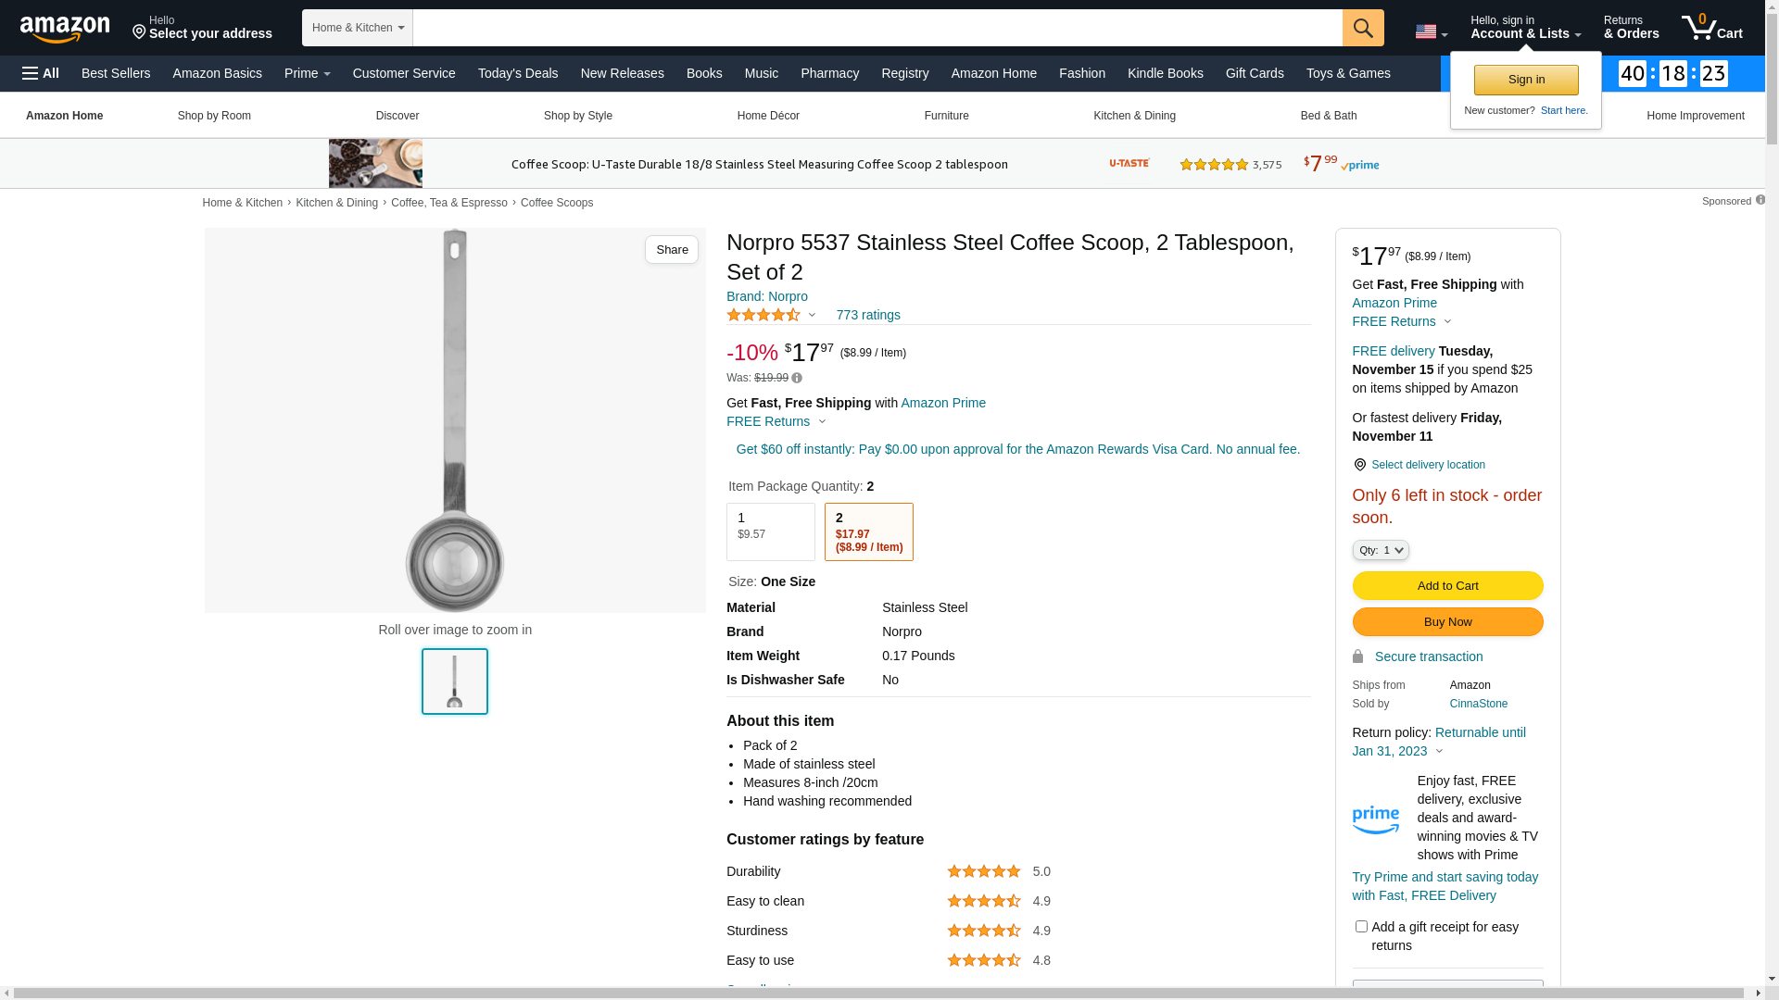Image resolution: width=1779 pixels, height=1000 pixels.
Task: Click the Add to Cart button
Action: click(1447, 585)
